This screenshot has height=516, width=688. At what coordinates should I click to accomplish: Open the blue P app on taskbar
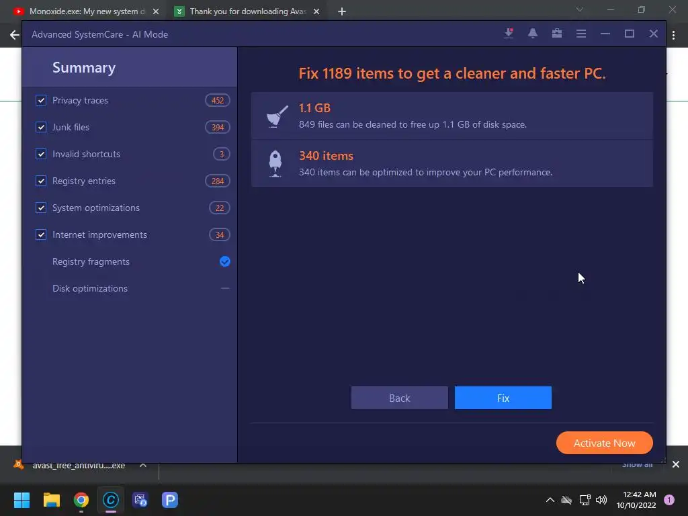[170, 500]
